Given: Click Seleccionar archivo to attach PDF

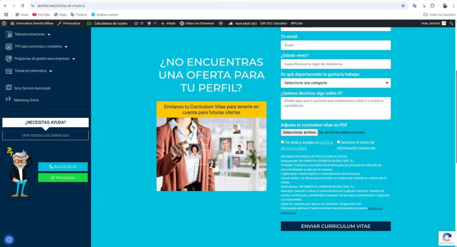Looking at the screenshot, I should pyautogui.click(x=299, y=132).
